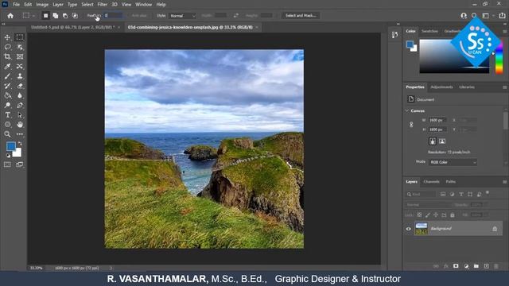Toggle Quick Mask mode
Viewport: 509px width, 286px height.
[7, 164]
